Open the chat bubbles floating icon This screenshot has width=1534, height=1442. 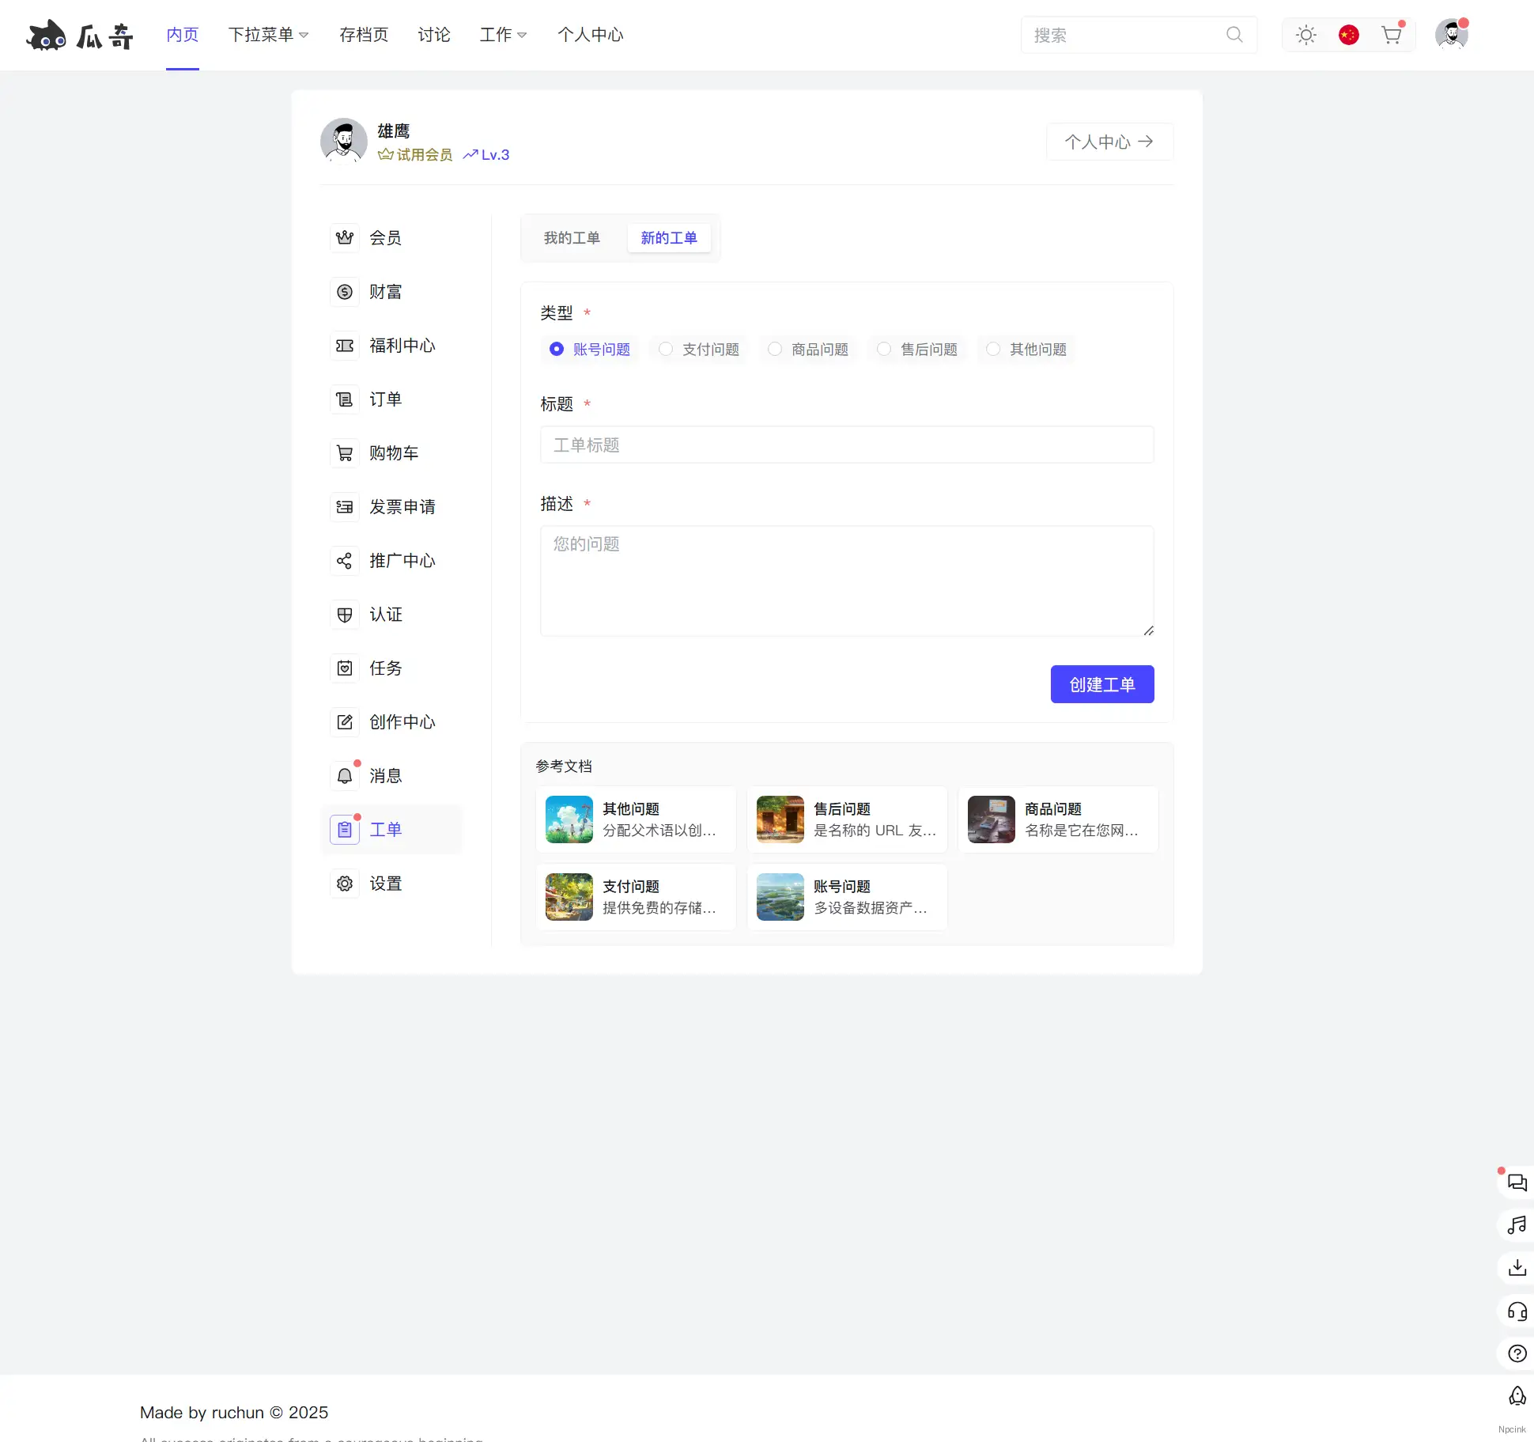pyautogui.click(x=1517, y=1183)
